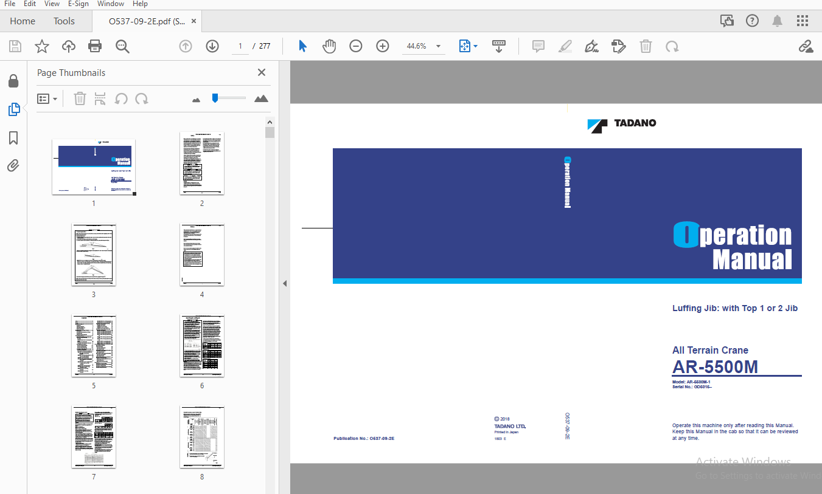This screenshot has height=494, width=822.
Task: Open the View menu
Action: 52,4
